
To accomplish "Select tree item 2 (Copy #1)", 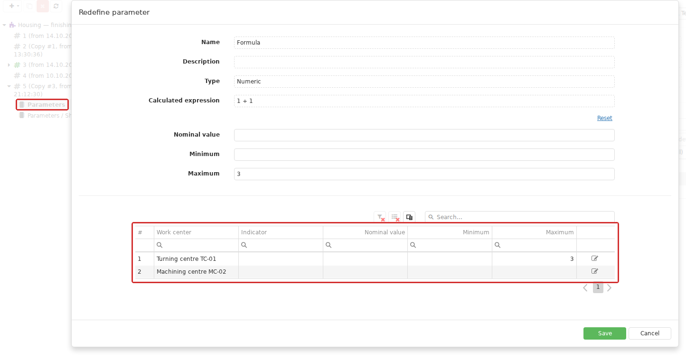I will click(x=43, y=50).
